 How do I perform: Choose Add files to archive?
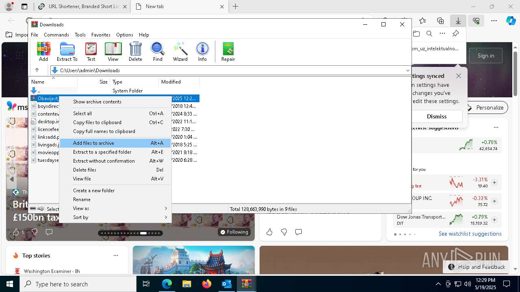[115, 143]
